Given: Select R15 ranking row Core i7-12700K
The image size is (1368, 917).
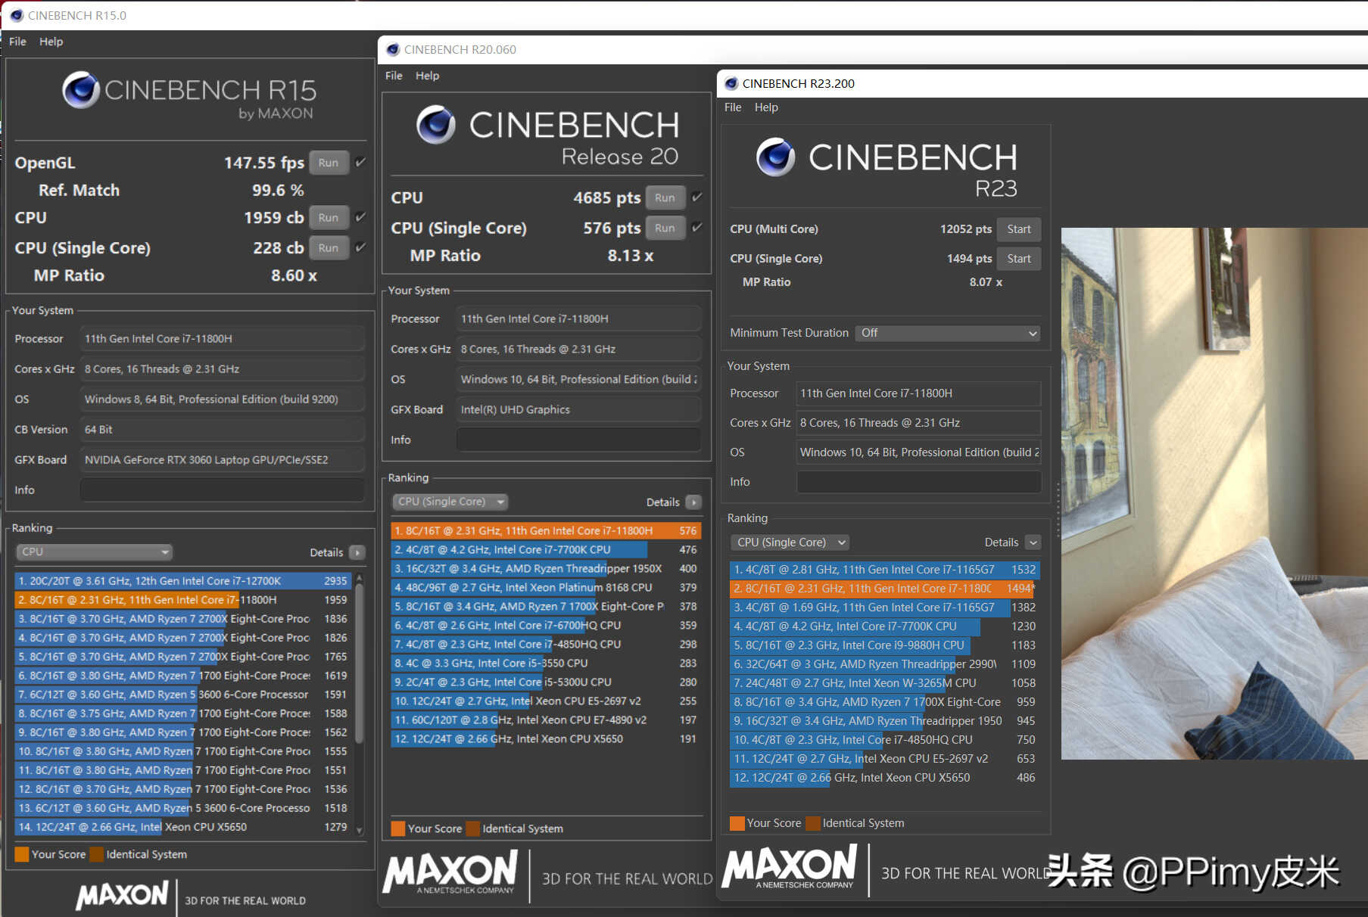Looking at the screenshot, I should (x=182, y=581).
